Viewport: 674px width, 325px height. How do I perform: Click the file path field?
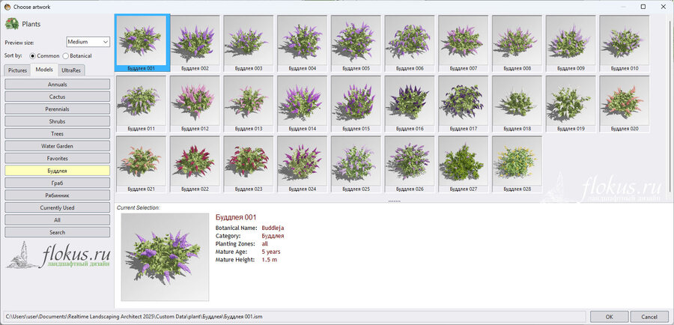pyautogui.click(x=294, y=317)
